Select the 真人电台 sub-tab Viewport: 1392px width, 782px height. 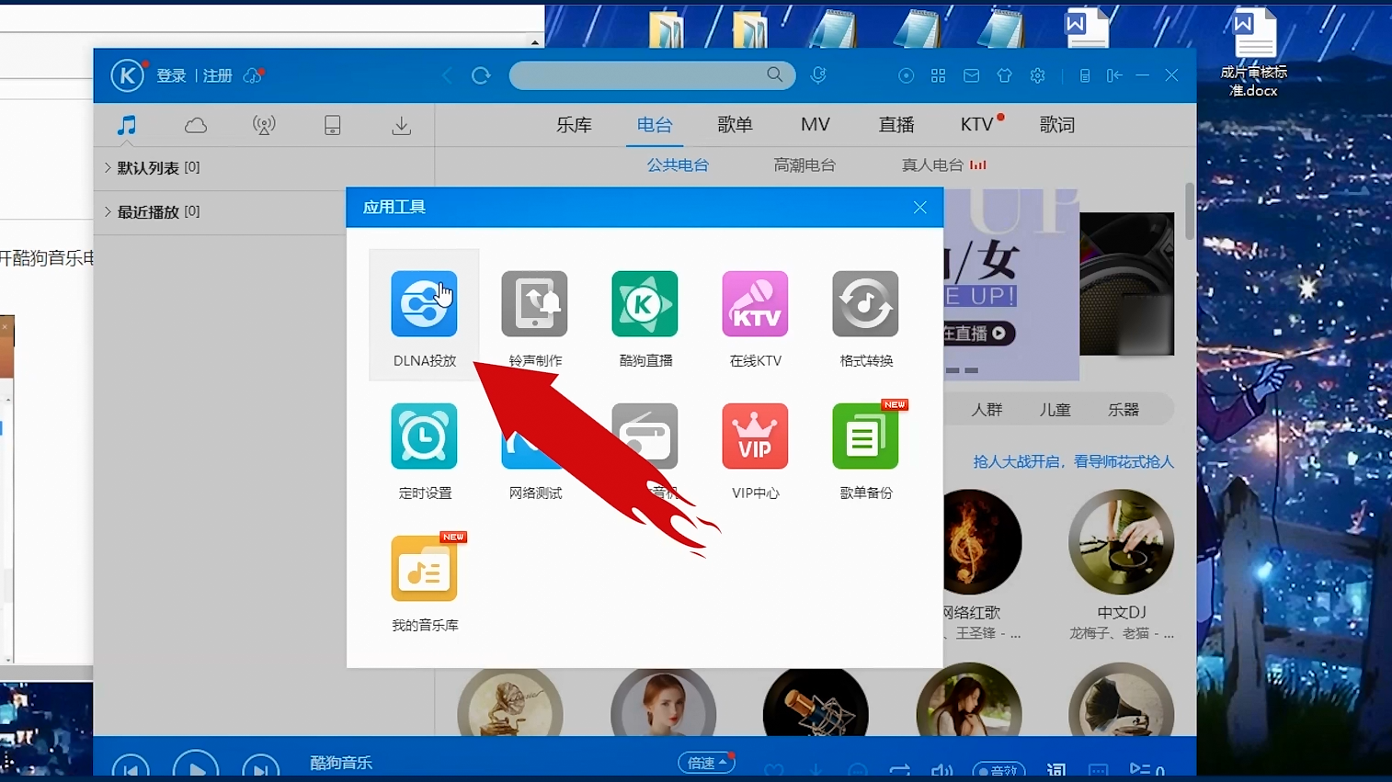932,165
